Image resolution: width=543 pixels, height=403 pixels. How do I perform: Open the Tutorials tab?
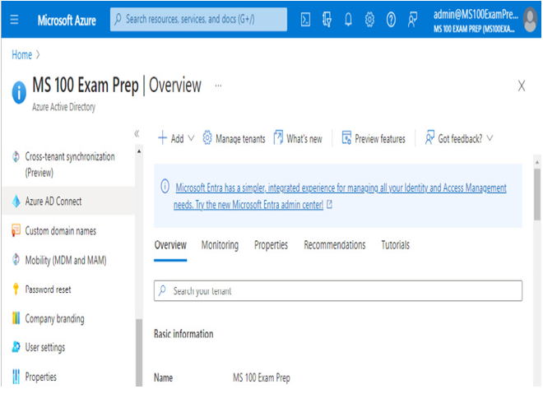point(395,245)
